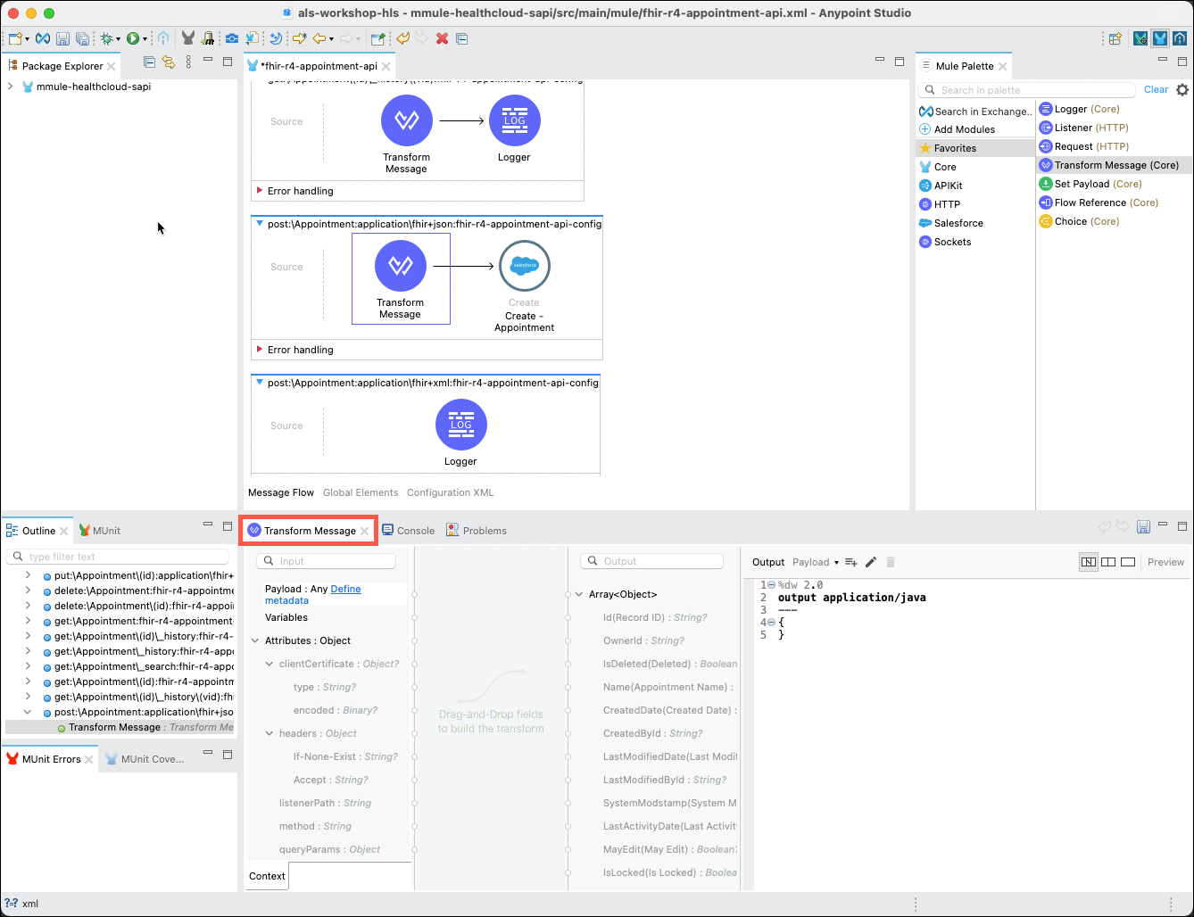
Task: Pick Listener (HTTP) from the palette
Action: pos(1084,128)
